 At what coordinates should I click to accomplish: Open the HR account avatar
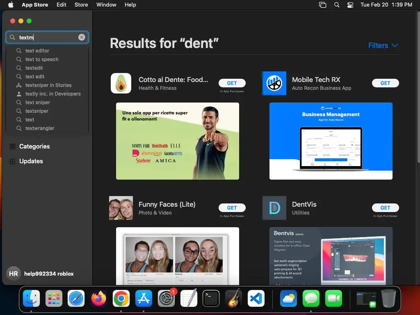click(x=14, y=274)
